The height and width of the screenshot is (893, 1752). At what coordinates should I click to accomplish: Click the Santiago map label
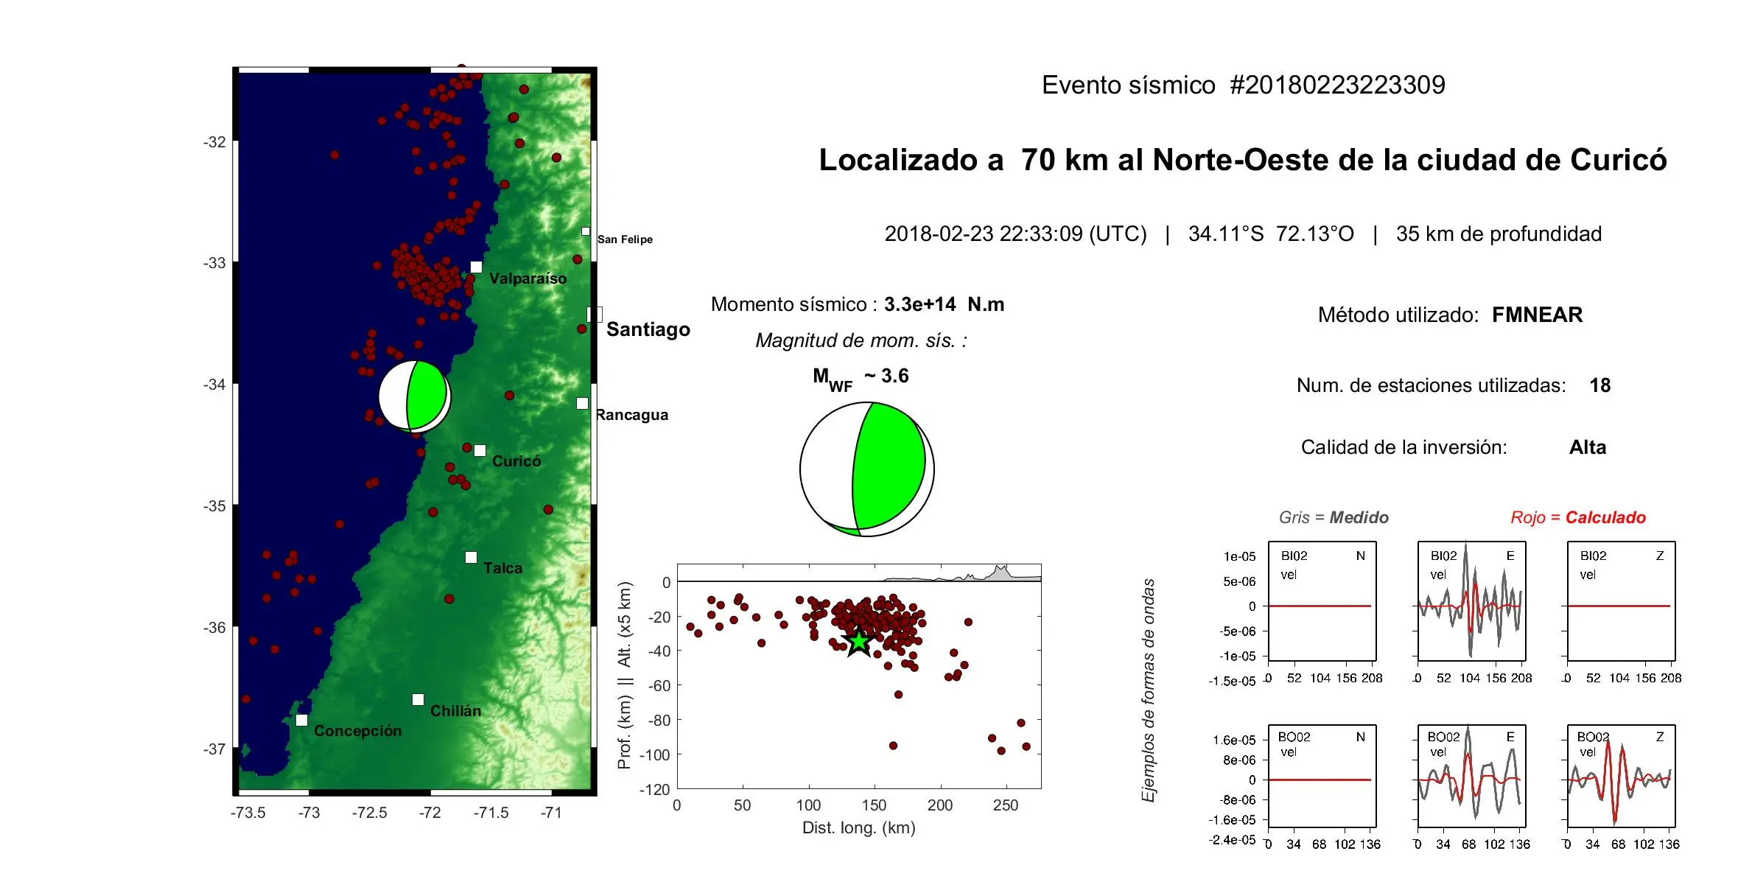click(x=648, y=329)
